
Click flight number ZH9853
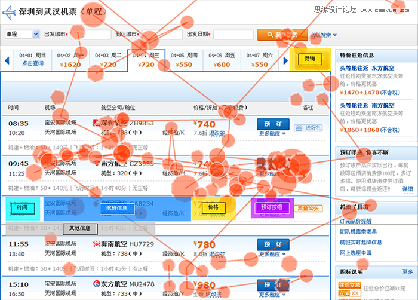click(142, 123)
